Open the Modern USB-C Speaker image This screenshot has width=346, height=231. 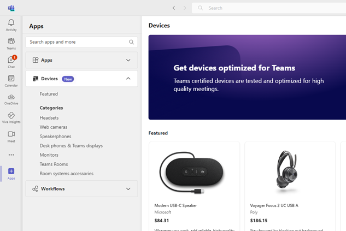pyautogui.click(x=191, y=173)
